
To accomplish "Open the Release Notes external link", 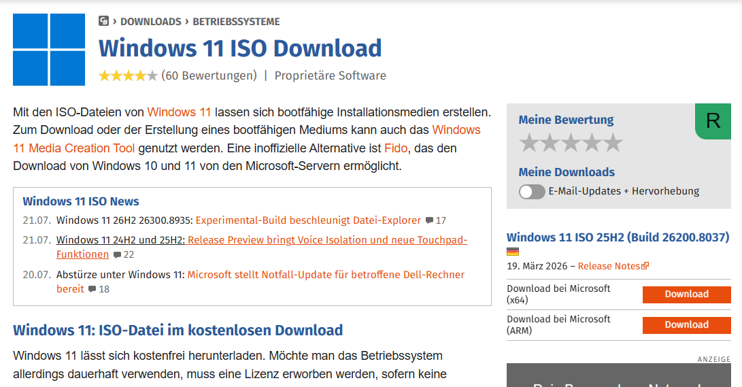I will (613, 266).
